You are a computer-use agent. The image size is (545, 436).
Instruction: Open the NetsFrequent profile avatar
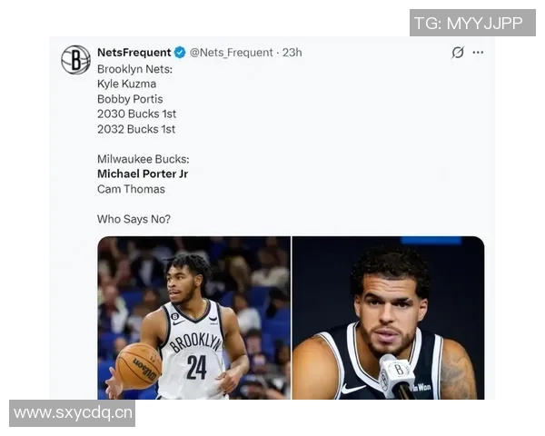pos(75,60)
